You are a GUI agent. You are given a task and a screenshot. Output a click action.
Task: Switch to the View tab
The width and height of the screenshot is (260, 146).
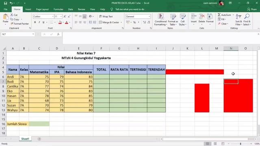(x=92, y=9)
